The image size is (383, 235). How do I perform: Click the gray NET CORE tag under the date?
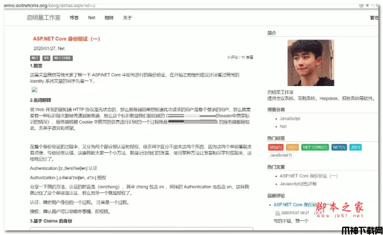[63, 58]
